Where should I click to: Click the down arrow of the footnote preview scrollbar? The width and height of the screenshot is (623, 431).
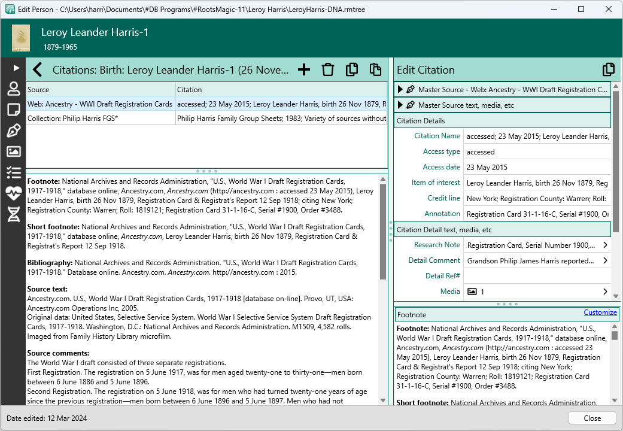[x=383, y=400]
